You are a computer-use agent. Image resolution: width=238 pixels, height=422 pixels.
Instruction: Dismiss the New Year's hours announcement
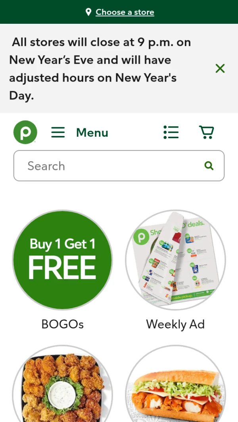pos(220,69)
